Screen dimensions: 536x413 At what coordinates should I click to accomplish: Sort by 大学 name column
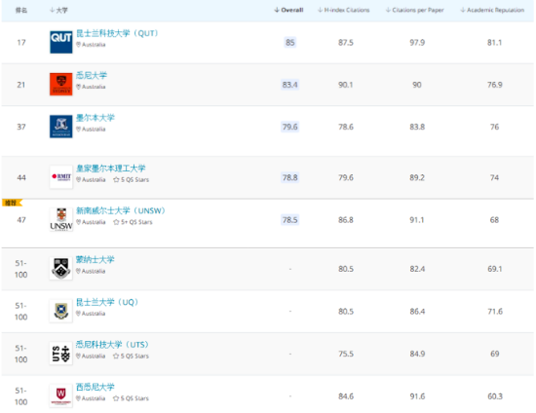click(x=58, y=11)
